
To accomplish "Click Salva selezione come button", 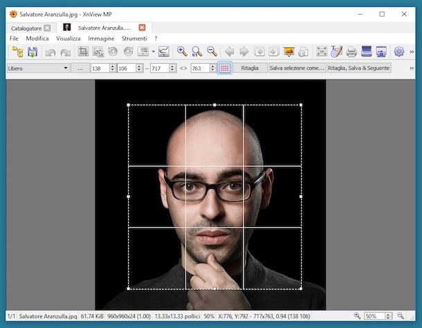I will click(x=297, y=68).
